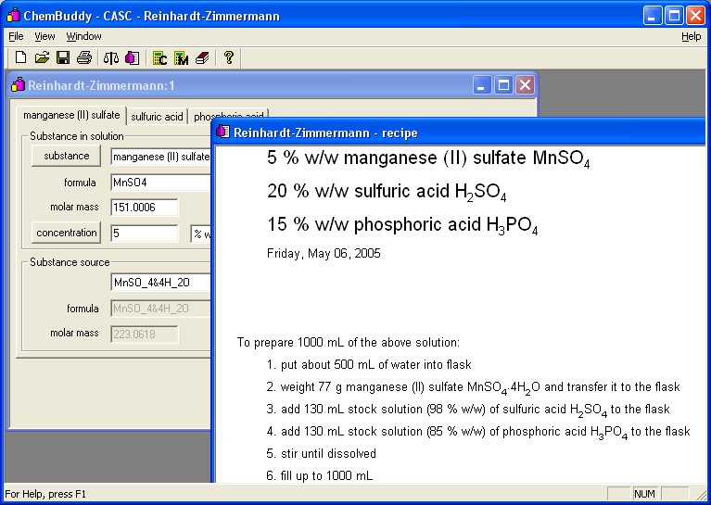Viewport: 711px width, 505px height.
Task: Close the Reinhardt-Zimmermann:1 child window
Action: click(x=525, y=84)
